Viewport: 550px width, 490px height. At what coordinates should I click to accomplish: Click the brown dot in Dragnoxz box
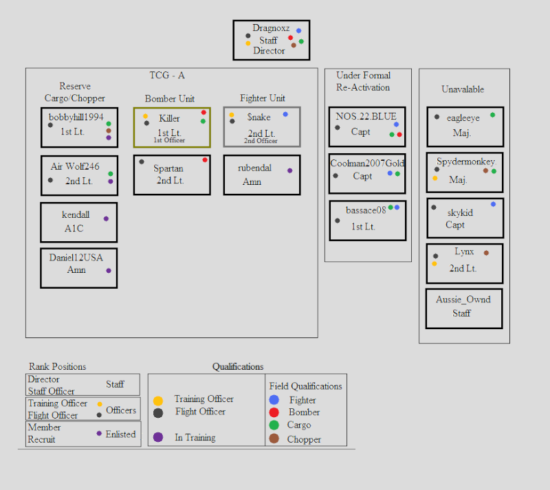[x=294, y=45]
